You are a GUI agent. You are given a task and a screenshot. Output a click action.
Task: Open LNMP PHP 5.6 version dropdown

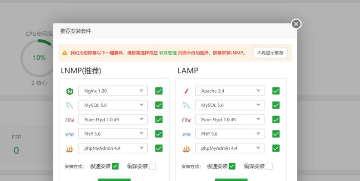click(x=113, y=134)
